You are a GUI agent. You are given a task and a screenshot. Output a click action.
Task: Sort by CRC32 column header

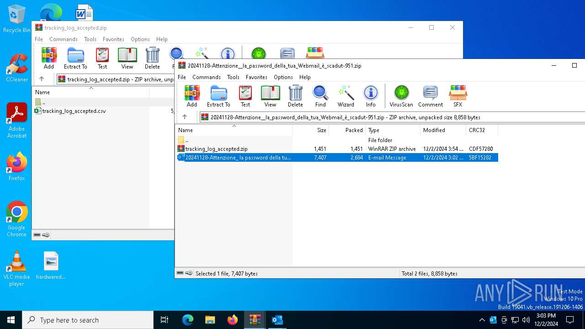pos(482,130)
